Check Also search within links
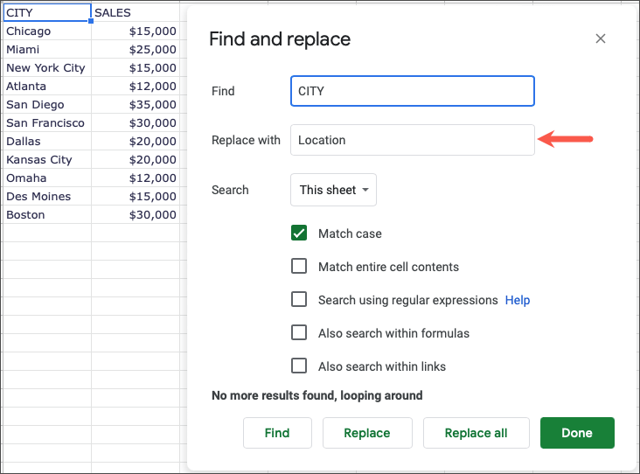Viewport: 640px width, 474px height. 299,366
